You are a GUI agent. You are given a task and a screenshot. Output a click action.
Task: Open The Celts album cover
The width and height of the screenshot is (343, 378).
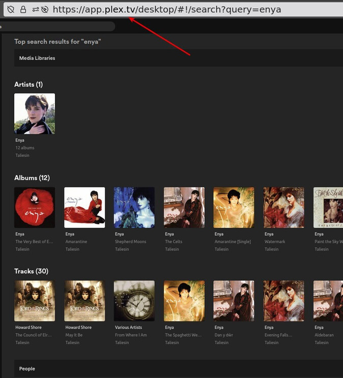coord(184,207)
